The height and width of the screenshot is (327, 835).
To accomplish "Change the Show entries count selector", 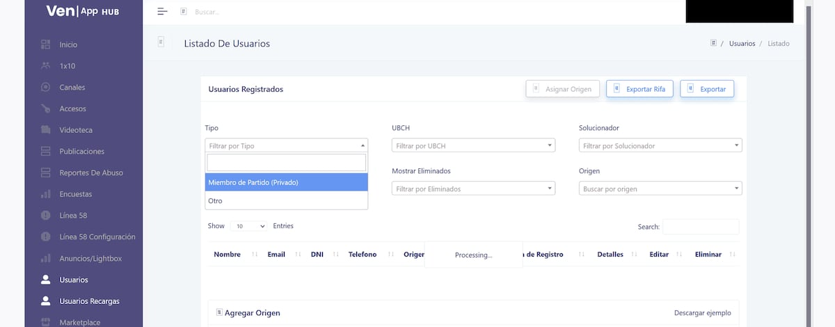I will (248, 226).
